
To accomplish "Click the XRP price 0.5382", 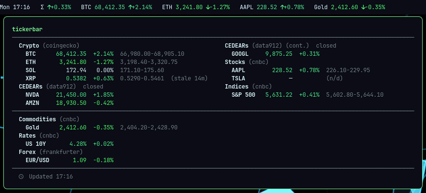I will click(x=76, y=78).
